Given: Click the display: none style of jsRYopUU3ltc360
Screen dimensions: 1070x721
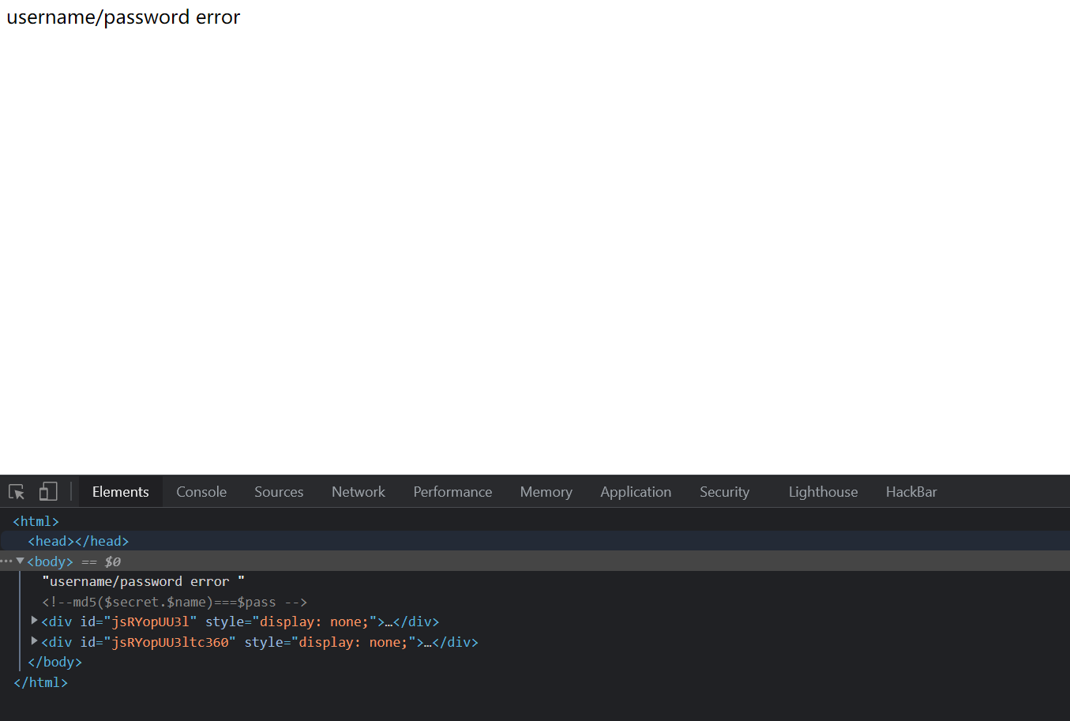Looking at the screenshot, I should point(353,642).
